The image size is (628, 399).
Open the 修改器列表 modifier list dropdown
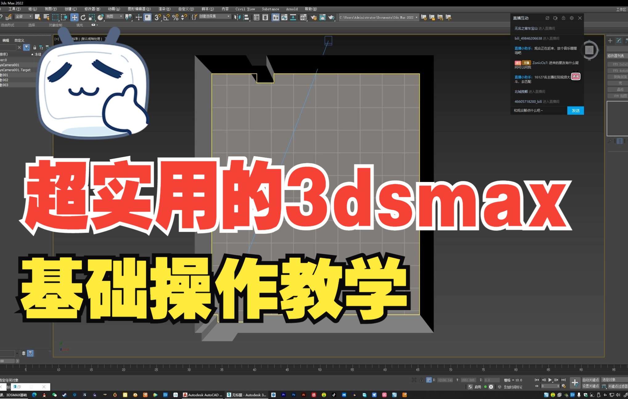(617, 56)
